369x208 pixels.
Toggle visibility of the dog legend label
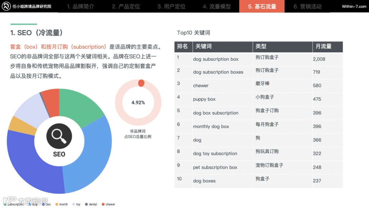coord(36,204)
